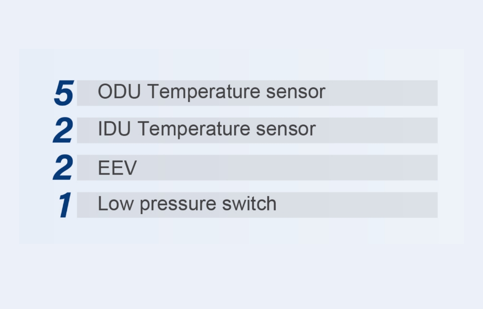483x309 pixels.
Task: Click the word Temperature in the IDU row
Action: pos(194,130)
